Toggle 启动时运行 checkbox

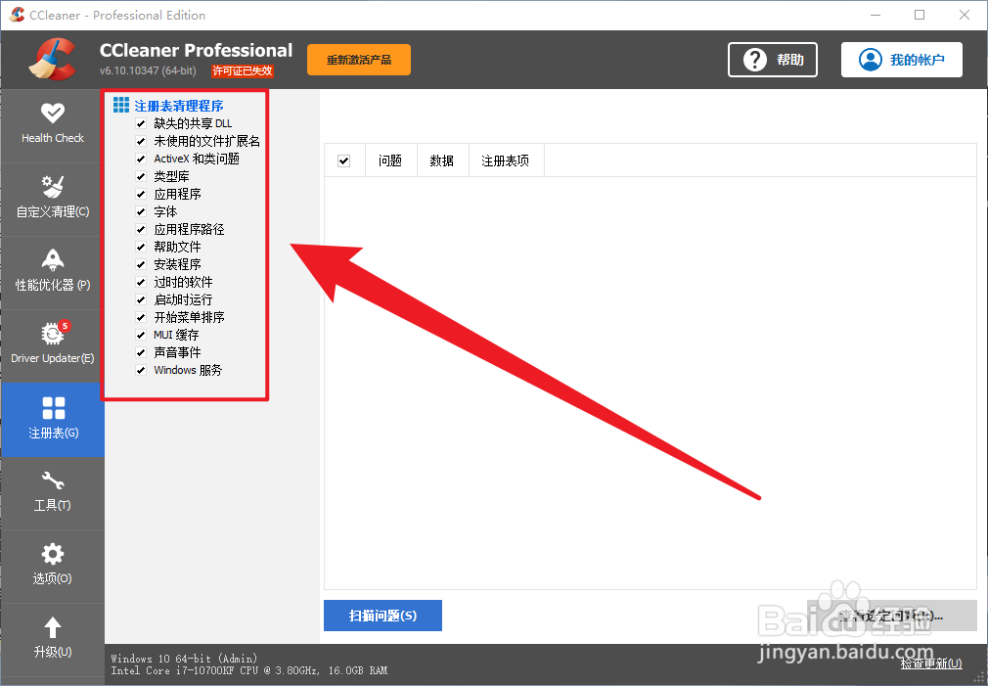point(141,300)
